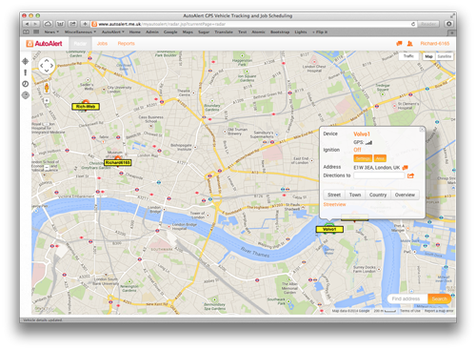The width and height of the screenshot is (476, 350).
Task: Click the crosshair locate icon in left sidebar
Action: point(26,61)
